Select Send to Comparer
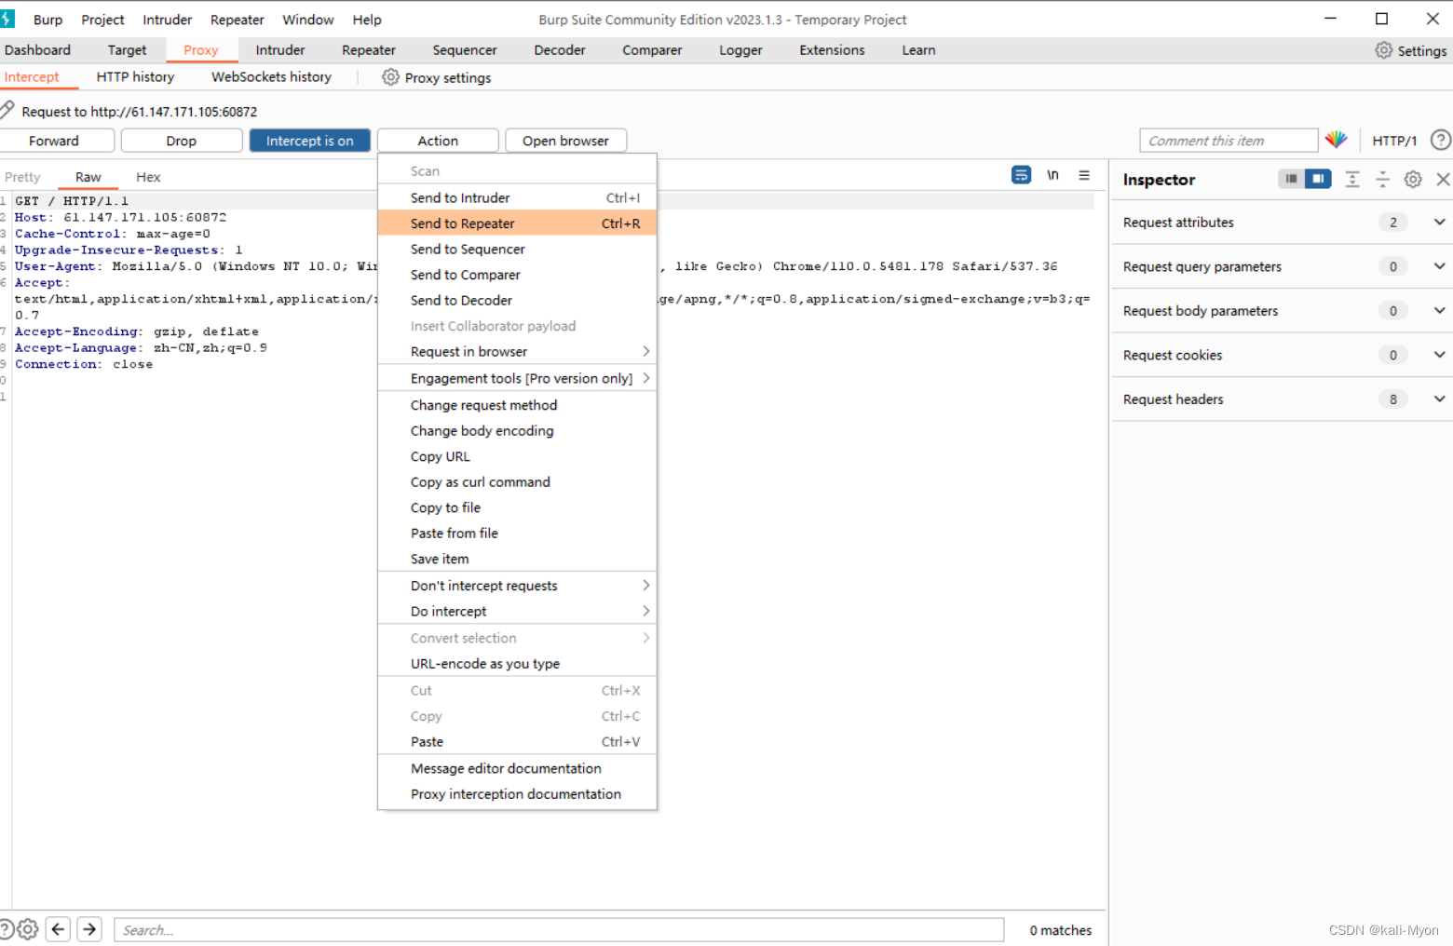The image size is (1453, 946). (517, 275)
